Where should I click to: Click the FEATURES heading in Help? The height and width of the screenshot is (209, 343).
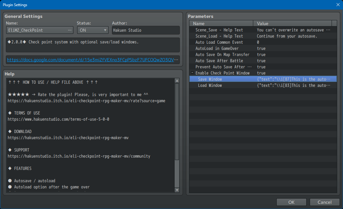23,168
